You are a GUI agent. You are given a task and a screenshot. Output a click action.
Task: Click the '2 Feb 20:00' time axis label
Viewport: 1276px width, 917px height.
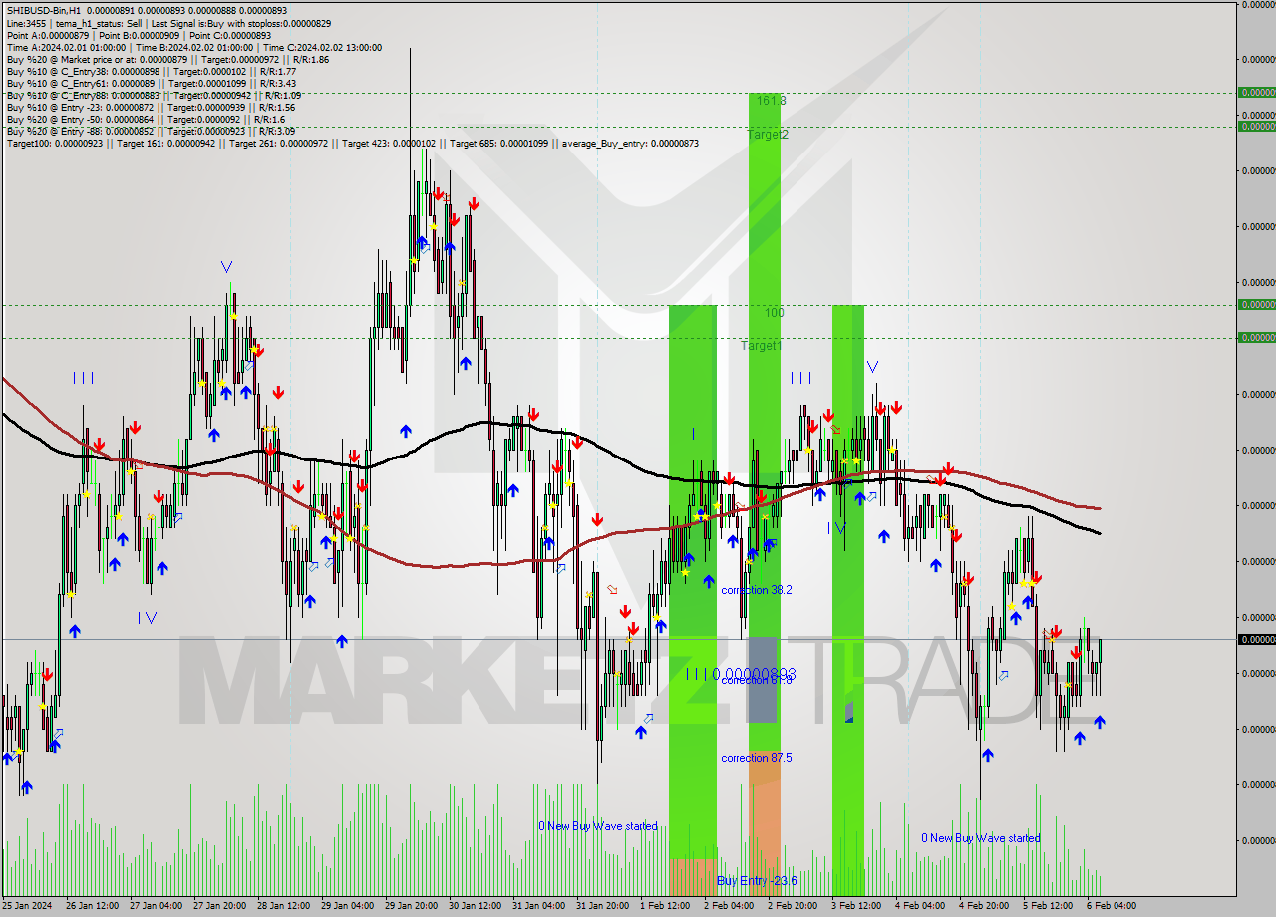(793, 906)
